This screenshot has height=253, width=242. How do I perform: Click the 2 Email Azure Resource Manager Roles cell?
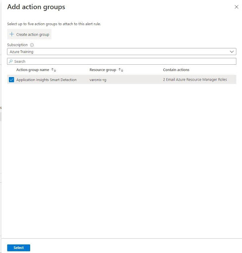tap(195, 80)
